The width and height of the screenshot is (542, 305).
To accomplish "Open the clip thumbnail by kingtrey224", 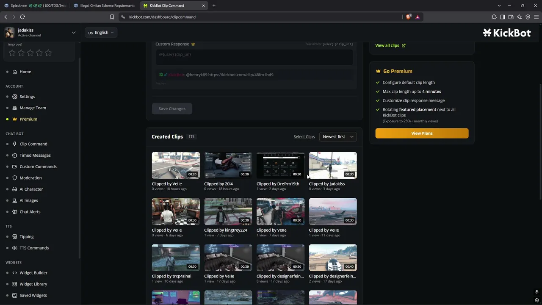I will tap(228, 211).
